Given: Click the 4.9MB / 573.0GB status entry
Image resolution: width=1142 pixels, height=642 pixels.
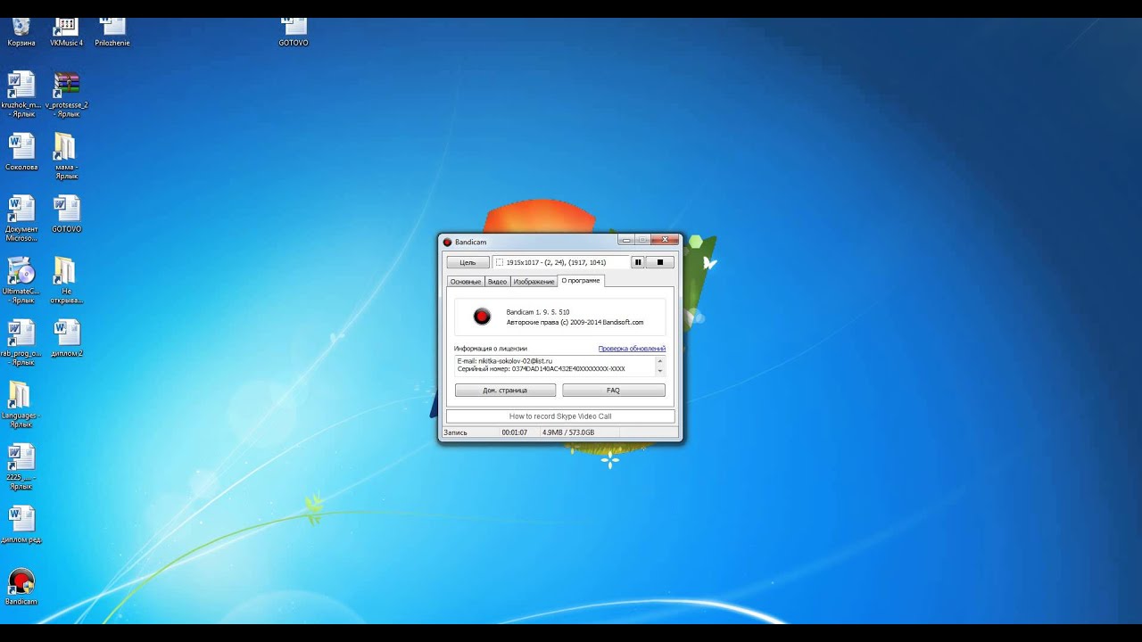Looking at the screenshot, I should click(568, 432).
